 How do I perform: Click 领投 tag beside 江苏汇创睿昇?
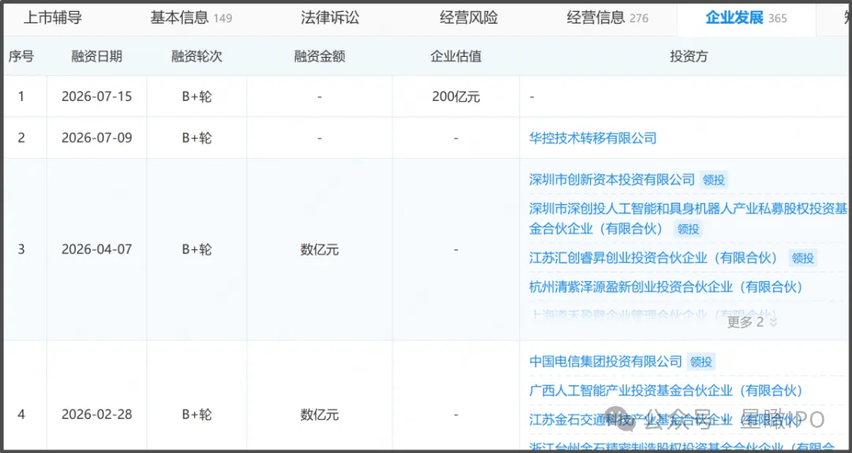[x=802, y=258]
